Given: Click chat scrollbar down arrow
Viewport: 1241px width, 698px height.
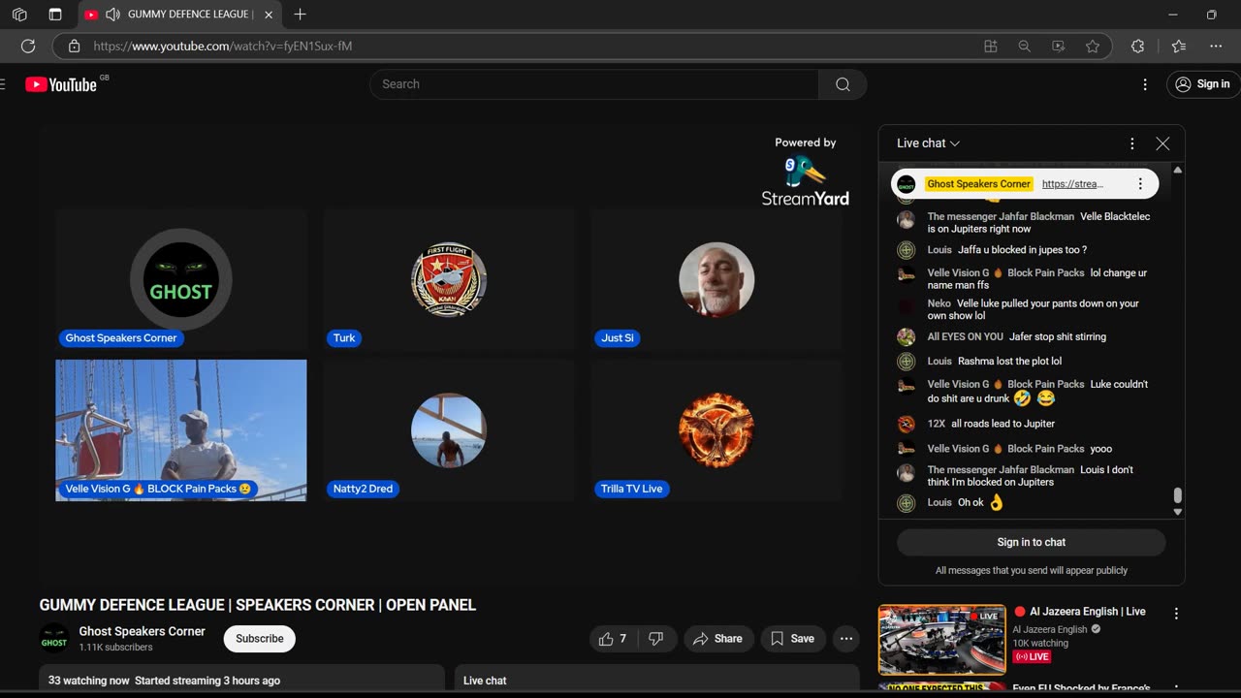Looking at the screenshot, I should pos(1178,512).
